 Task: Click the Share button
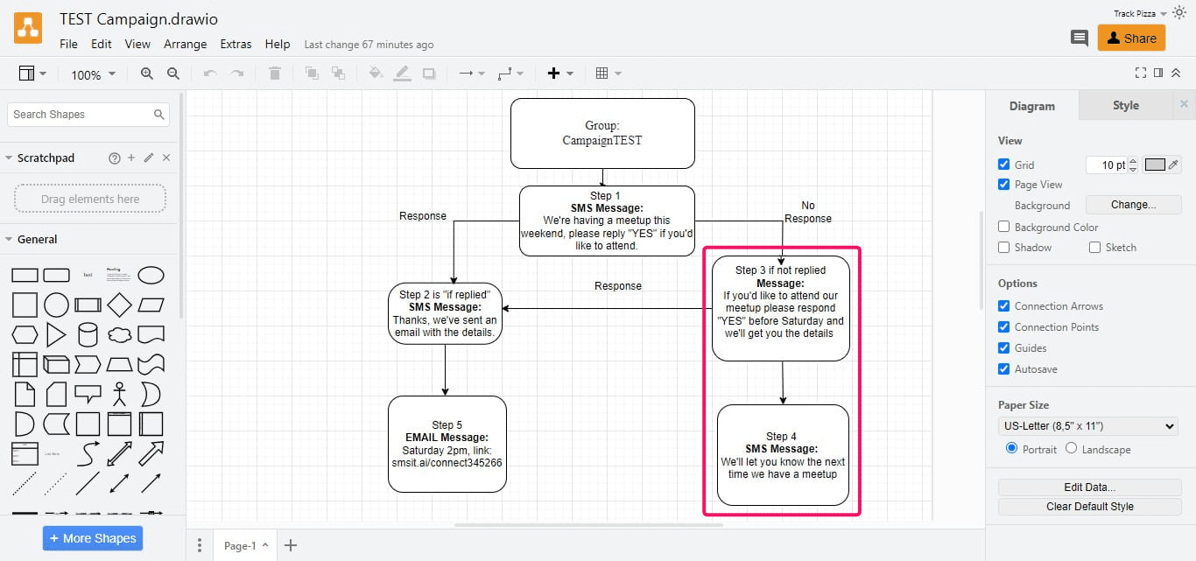coord(1131,39)
